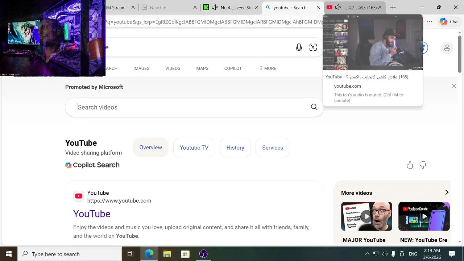Open File Explorer taskbar icon
The height and width of the screenshot is (261, 464).
(x=167, y=254)
